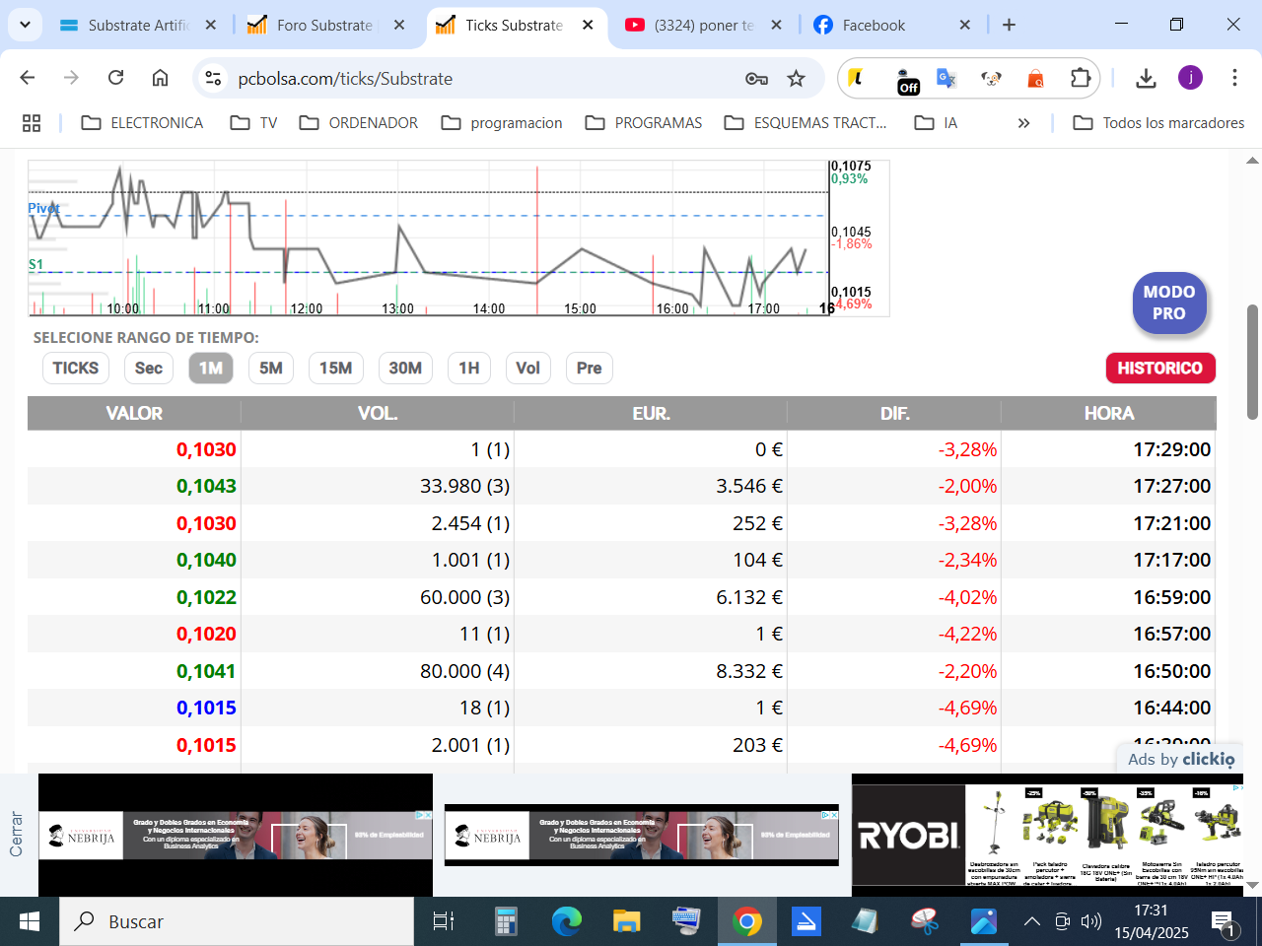Screen dimensions: 1262x946
Task: Reload the page with the refresh icon
Action: coord(116,78)
